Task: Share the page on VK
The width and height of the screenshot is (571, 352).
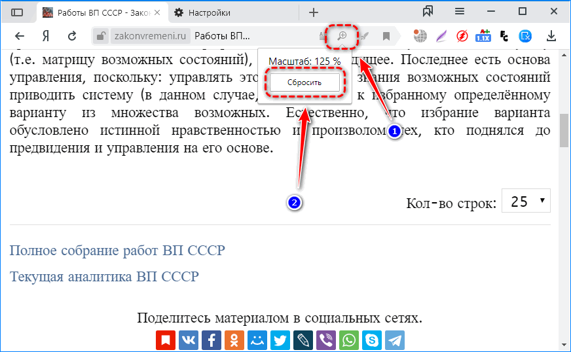Action: (x=189, y=340)
